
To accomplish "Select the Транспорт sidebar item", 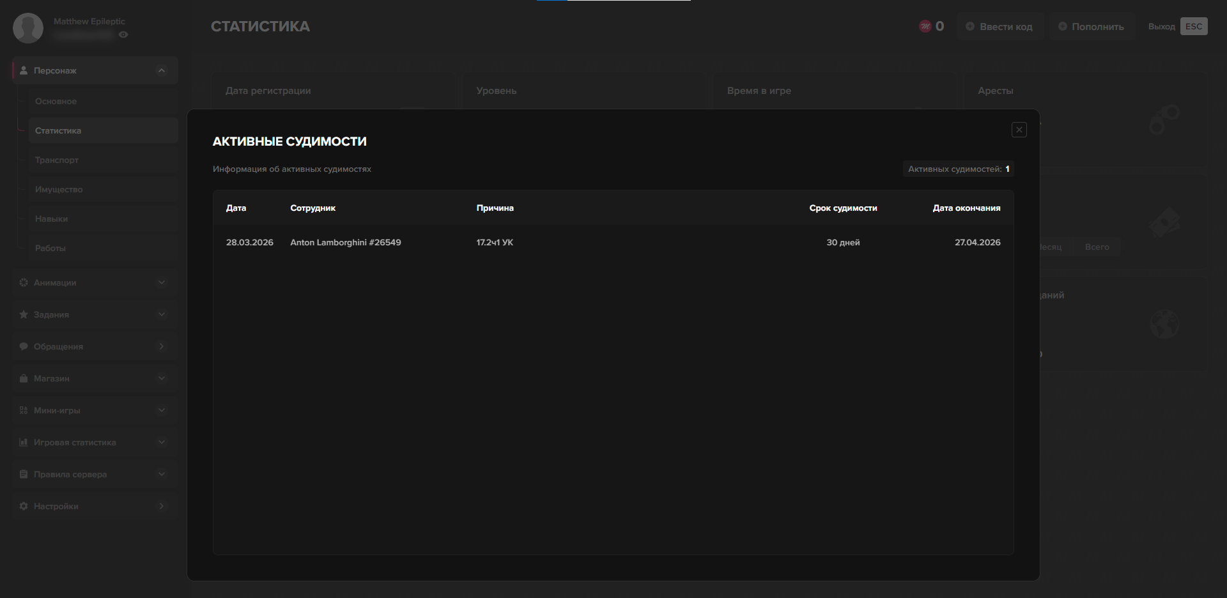I will [57, 160].
